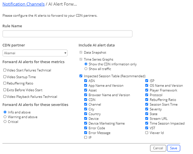The width and height of the screenshot is (193, 154).
Task: Tick the Rebuffering Ratio metric checkbox
Action: pos(5,83)
